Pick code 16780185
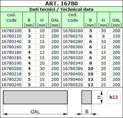This screenshot has height=118, width=123. [11, 58]
